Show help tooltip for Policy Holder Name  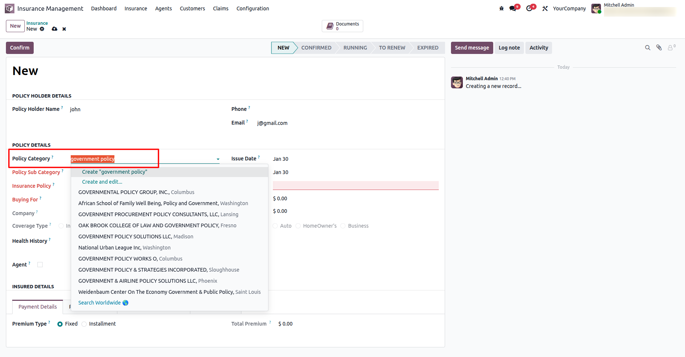click(x=62, y=108)
